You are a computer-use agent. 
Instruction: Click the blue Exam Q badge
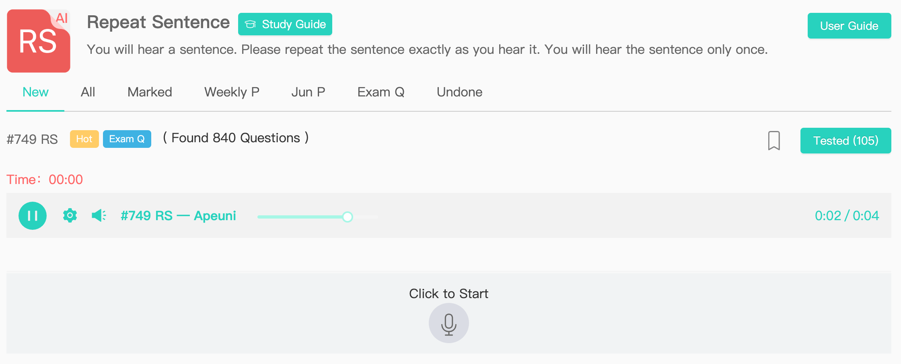coord(127,139)
